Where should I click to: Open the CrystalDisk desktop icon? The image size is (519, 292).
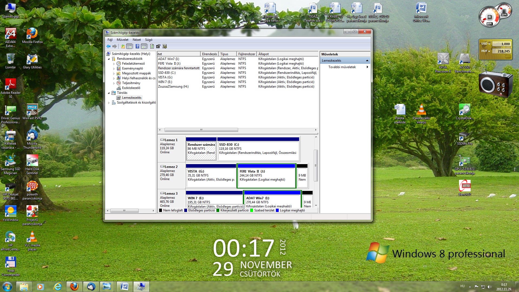click(465, 112)
